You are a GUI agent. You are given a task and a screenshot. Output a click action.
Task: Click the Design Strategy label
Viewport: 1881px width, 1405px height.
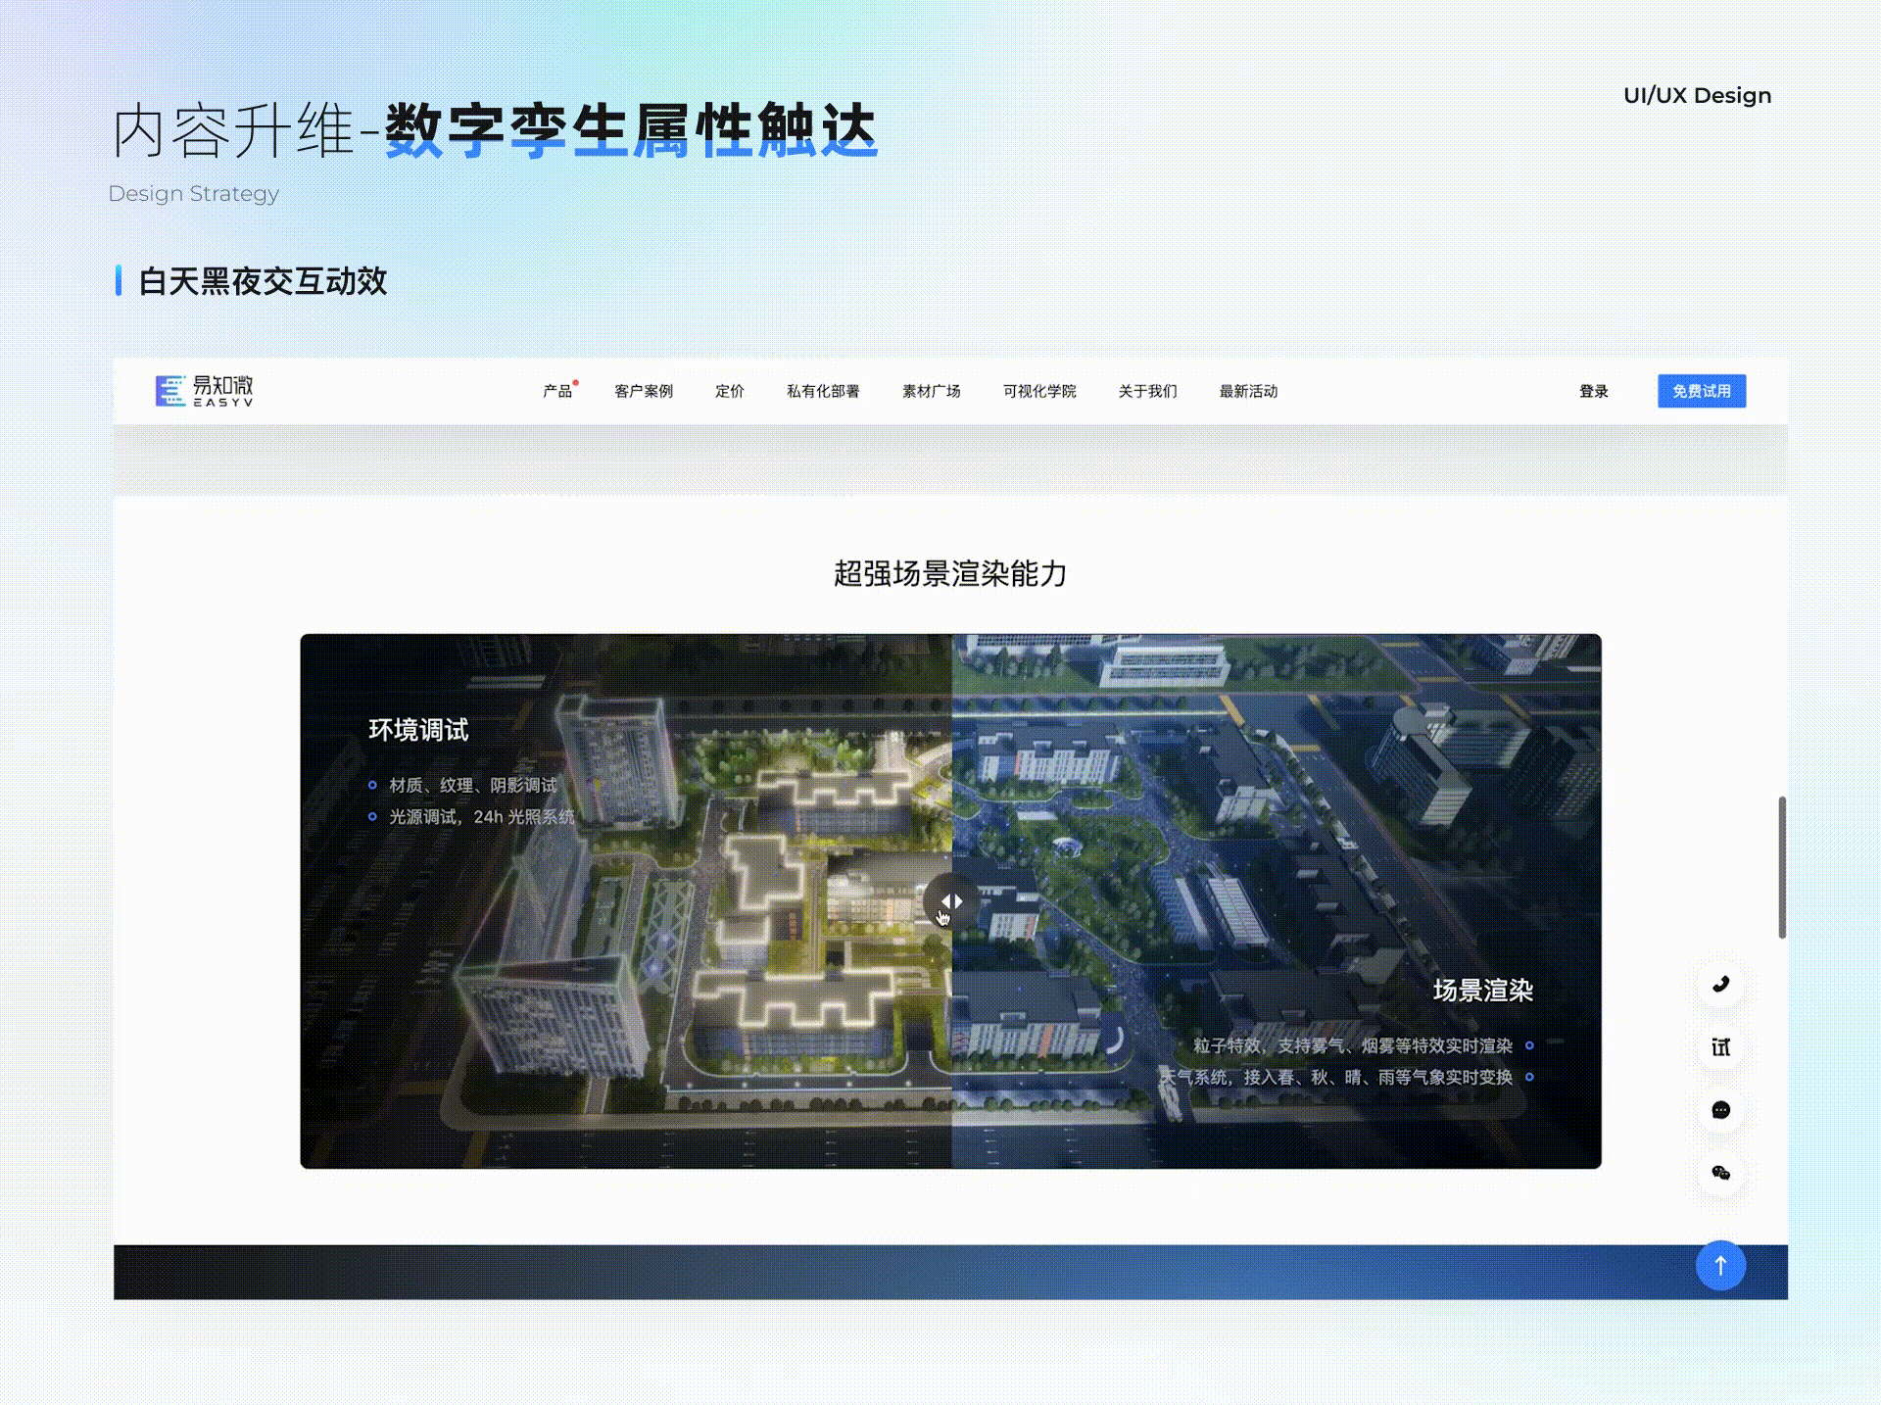point(194,194)
